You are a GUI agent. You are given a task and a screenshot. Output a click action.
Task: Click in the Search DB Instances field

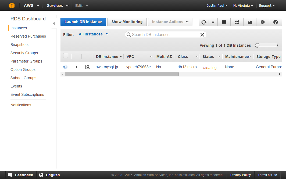165,35
